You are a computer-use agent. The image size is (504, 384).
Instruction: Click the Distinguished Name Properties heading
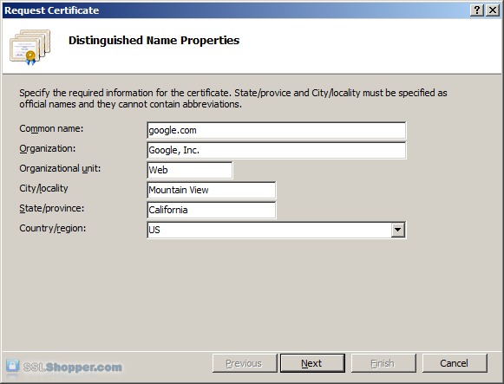tap(154, 41)
